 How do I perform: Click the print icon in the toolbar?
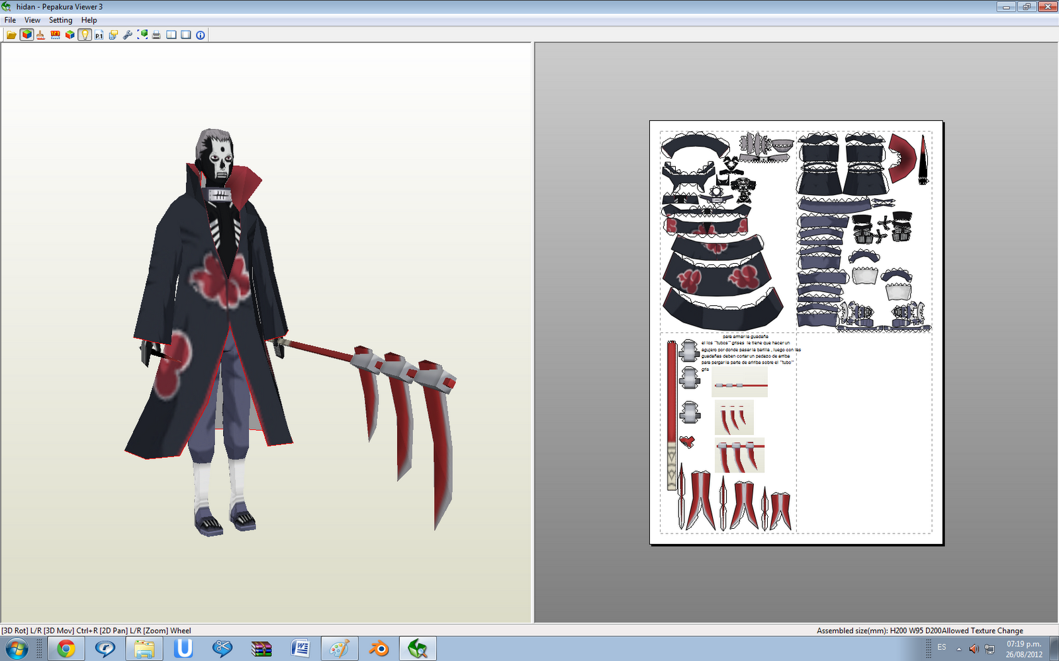(x=156, y=34)
